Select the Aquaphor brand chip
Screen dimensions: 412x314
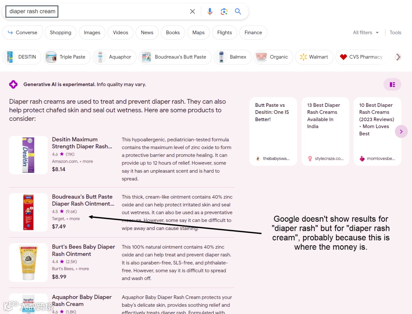pos(114,57)
